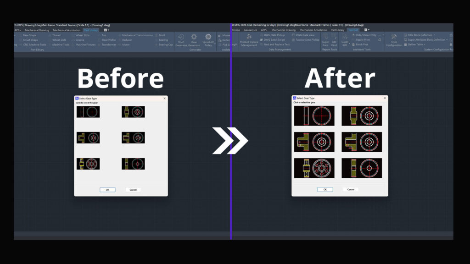Close the Before Select Gear Type dialog
Screen dimensions: 470x264
click(x=164, y=98)
